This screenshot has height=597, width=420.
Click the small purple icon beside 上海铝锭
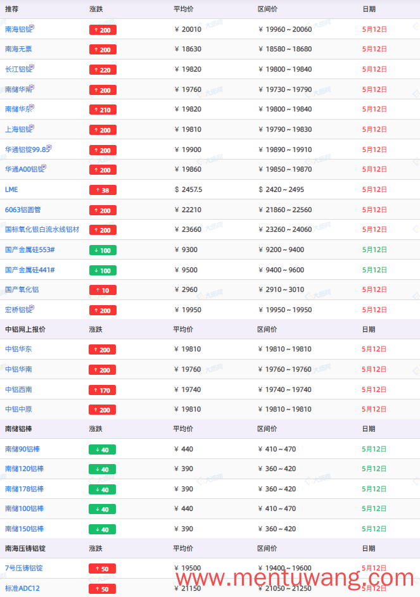tap(32, 127)
